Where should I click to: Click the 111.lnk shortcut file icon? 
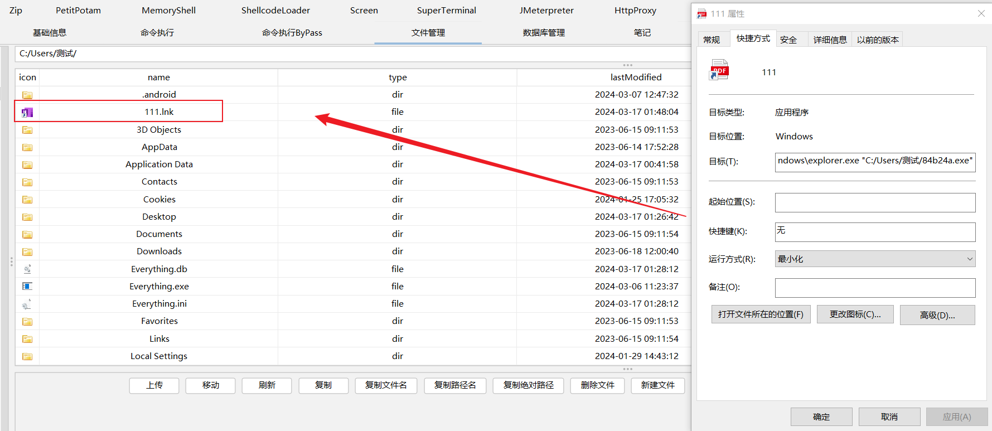point(27,113)
